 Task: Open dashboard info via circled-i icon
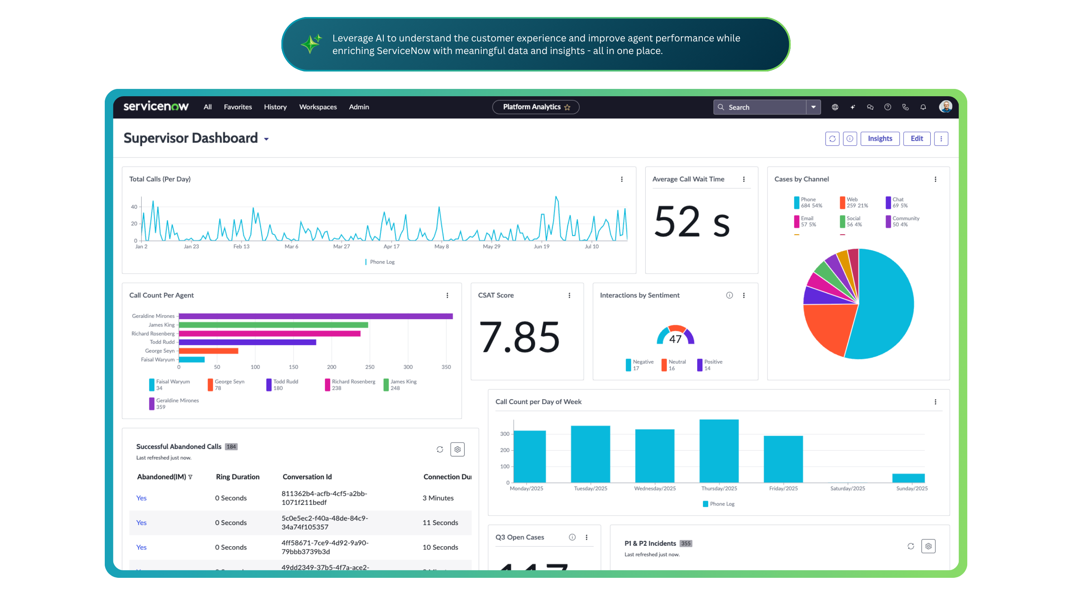coord(850,138)
